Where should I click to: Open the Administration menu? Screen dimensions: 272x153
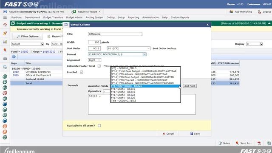tap(150, 17)
